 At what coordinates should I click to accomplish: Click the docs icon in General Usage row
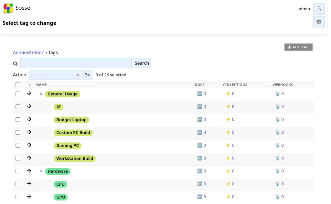200,94
